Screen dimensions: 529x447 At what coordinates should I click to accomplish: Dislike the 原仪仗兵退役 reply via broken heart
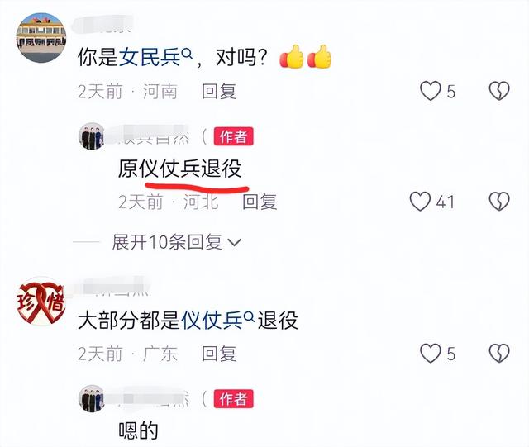click(499, 202)
